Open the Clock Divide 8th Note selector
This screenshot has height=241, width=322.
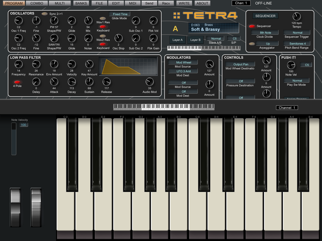click(265, 32)
